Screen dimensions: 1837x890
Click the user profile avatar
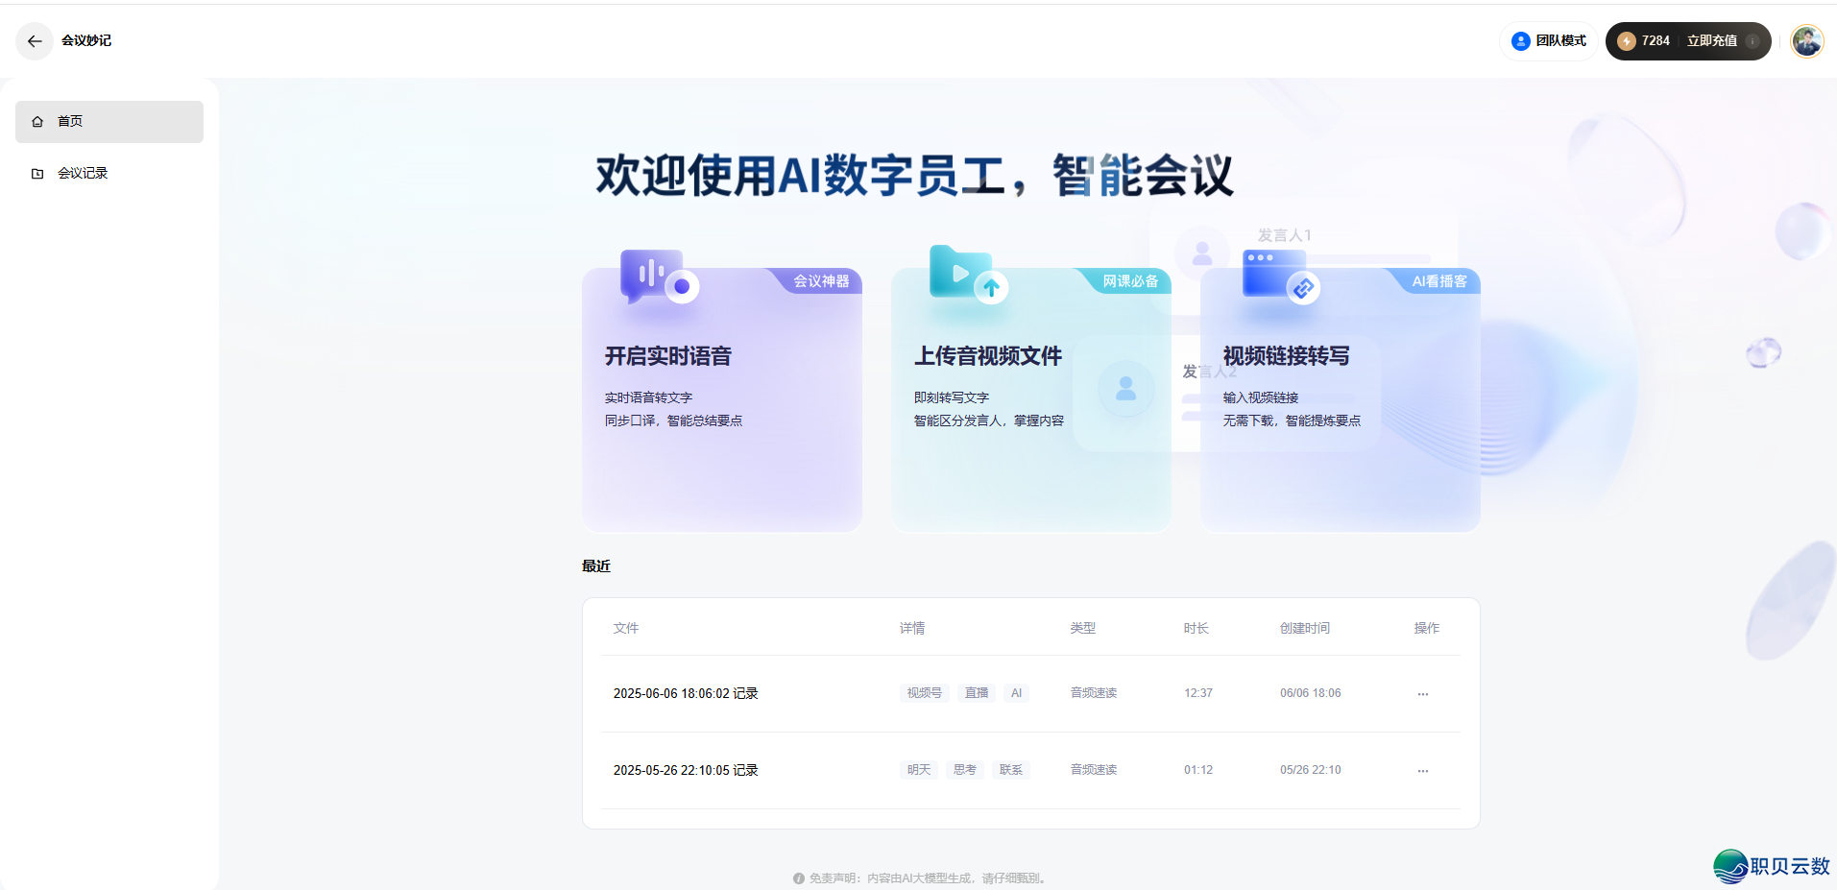coord(1806,41)
